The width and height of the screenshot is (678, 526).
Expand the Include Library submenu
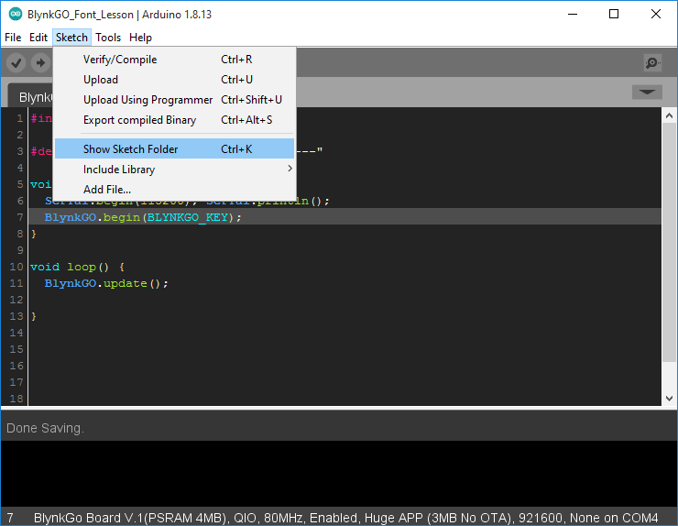tap(174, 170)
